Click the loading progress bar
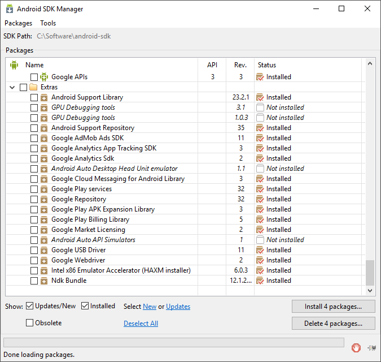Screen dimensions: 381x362 (174, 342)
